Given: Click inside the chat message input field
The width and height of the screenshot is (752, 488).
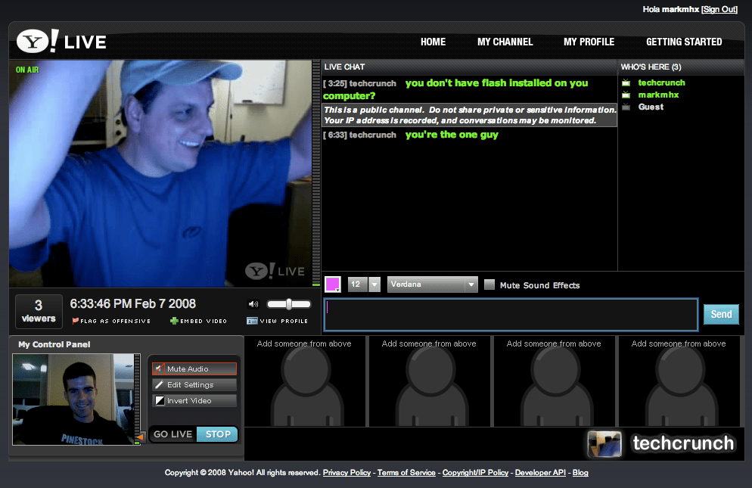Looking at the screenshot, I should (x=511, y=314).
